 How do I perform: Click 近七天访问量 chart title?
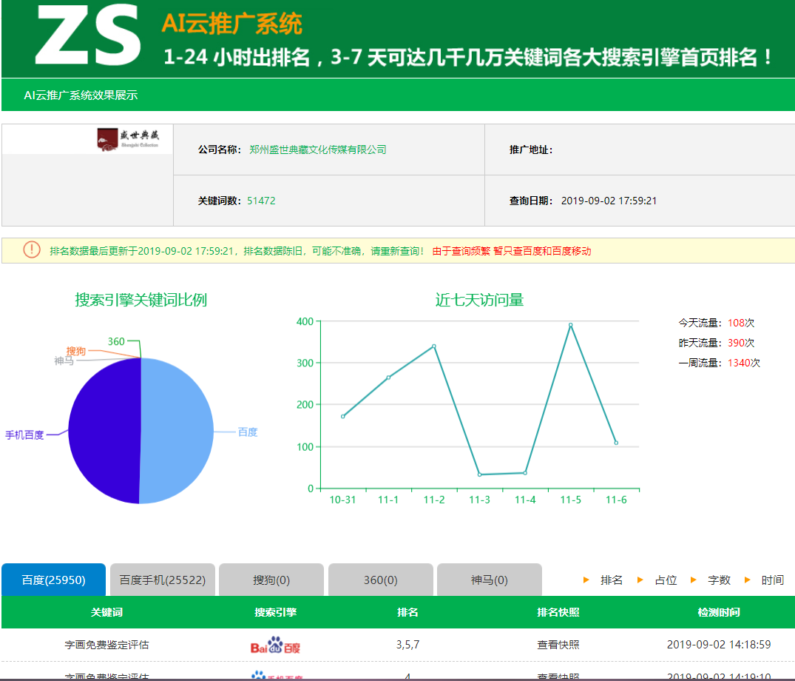[x=479, y=300]
